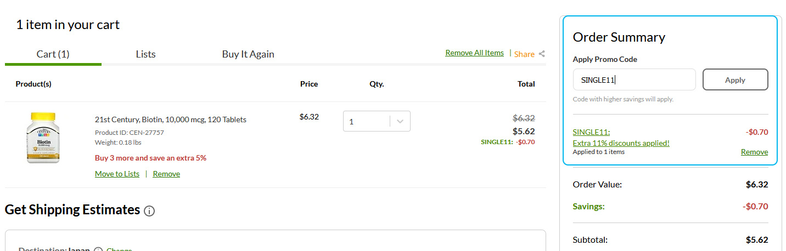The image size is (786, 251).
Task: Click Extra 11% discounts applied link
Action: tap(621, 143)
